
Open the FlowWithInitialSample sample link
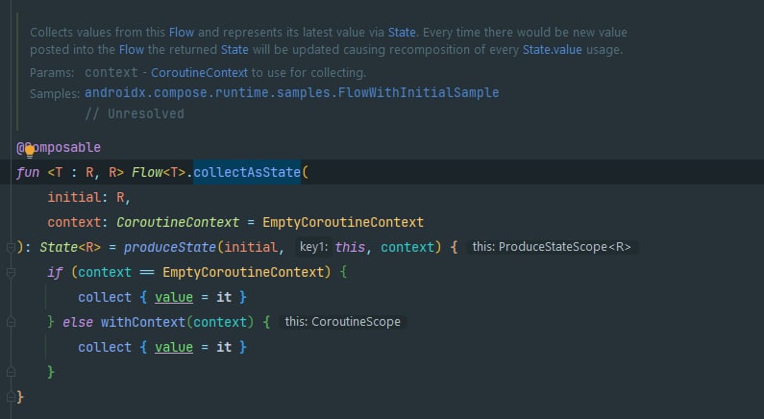pos(291,92)
